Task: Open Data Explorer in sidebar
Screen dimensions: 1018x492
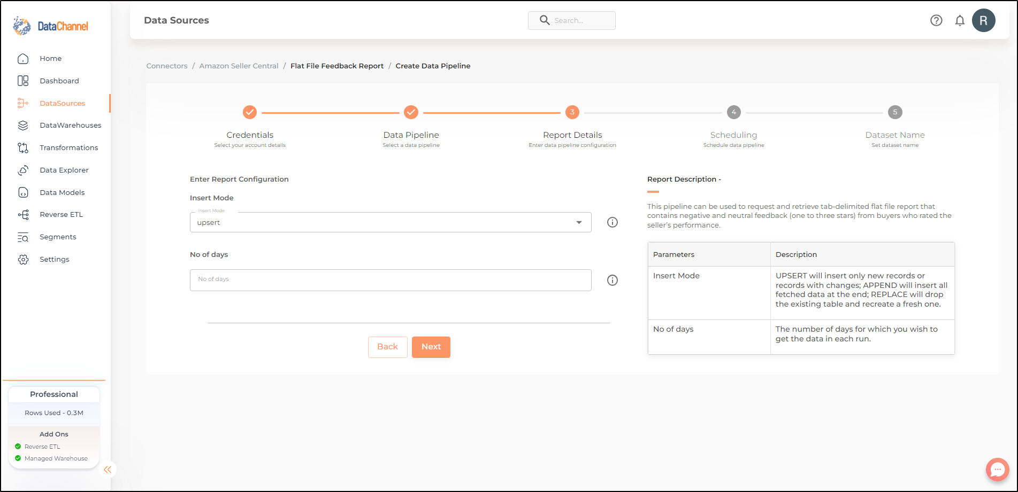Action: (x=64, y=170)
